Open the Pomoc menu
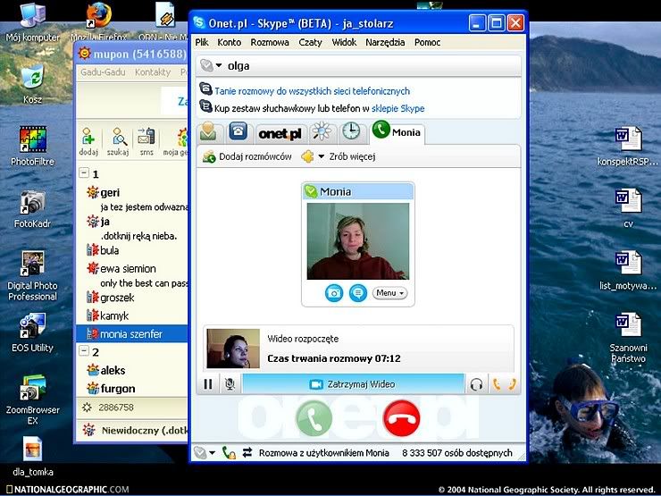Image resolution: width=661 pixels, height=496 pixels. tap(428, 42)
